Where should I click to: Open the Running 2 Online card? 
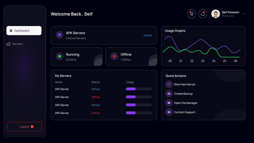click(76, 56)
